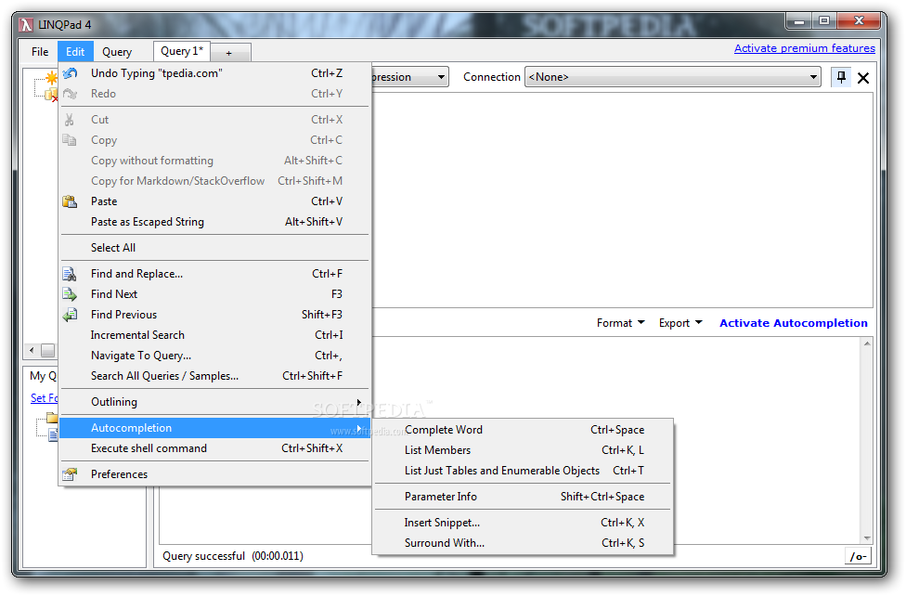Click the Undo Typing arrow icon

tap(70, 73)
